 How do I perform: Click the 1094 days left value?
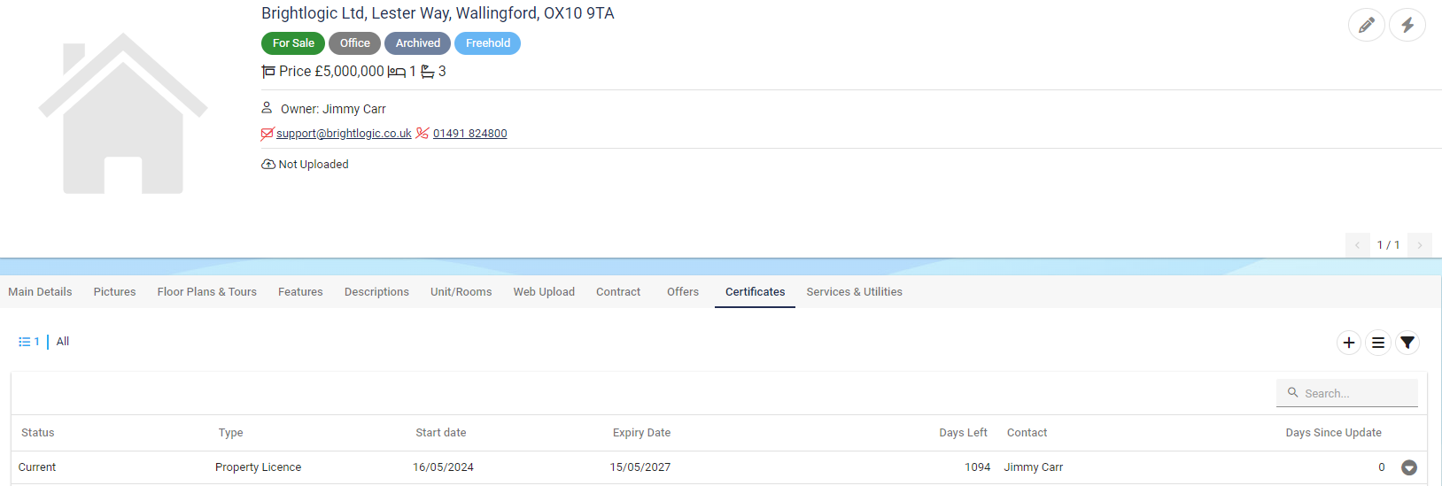tap(978, 467)
